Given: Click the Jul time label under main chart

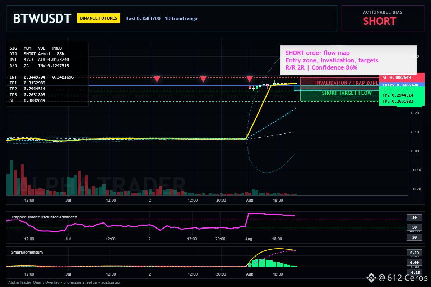Looking at the screenshot, I should 68,200.
